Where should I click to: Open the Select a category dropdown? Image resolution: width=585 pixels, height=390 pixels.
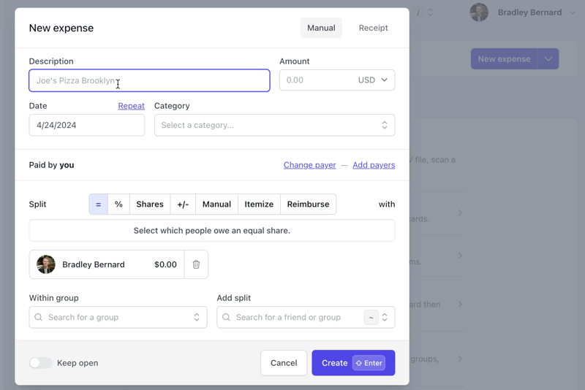pos(274,125)
